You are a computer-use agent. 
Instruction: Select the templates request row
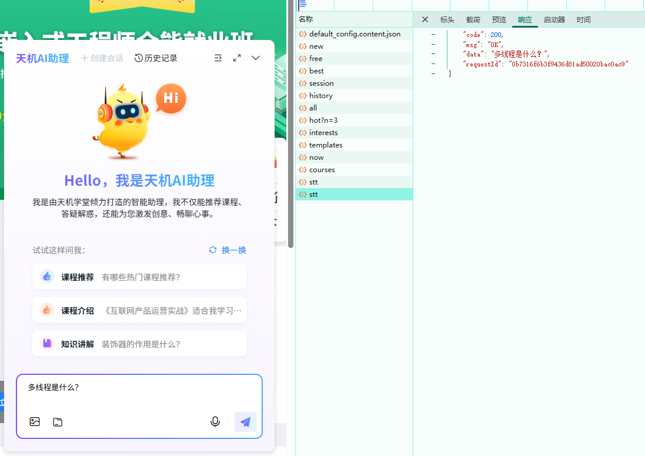coord(354,145)
